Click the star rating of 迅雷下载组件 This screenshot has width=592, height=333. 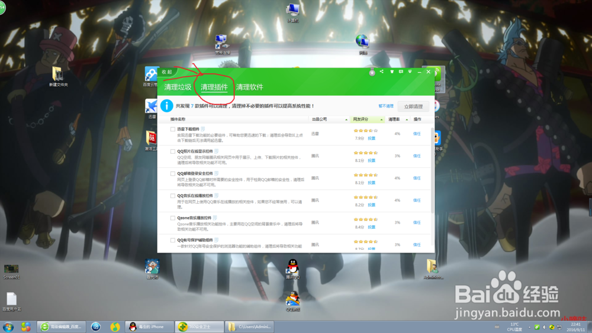365,131
